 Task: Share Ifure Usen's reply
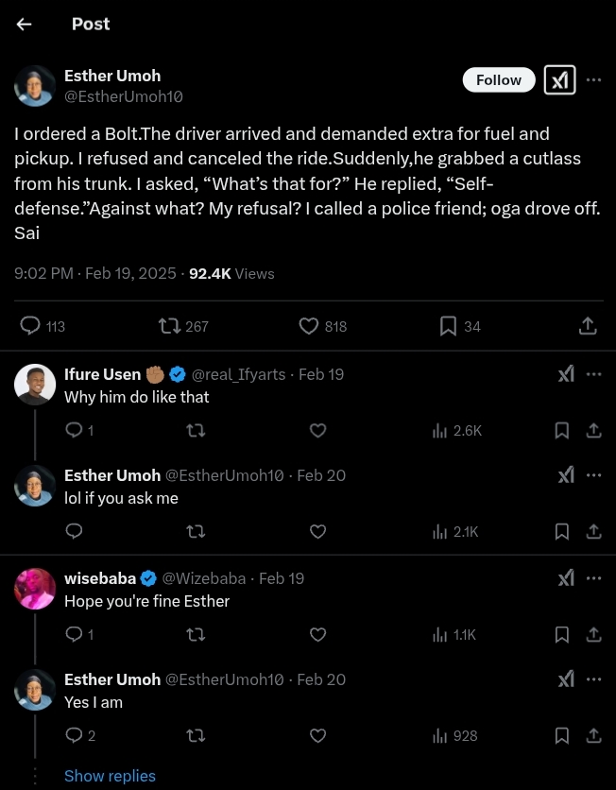(x=593, y=430)
